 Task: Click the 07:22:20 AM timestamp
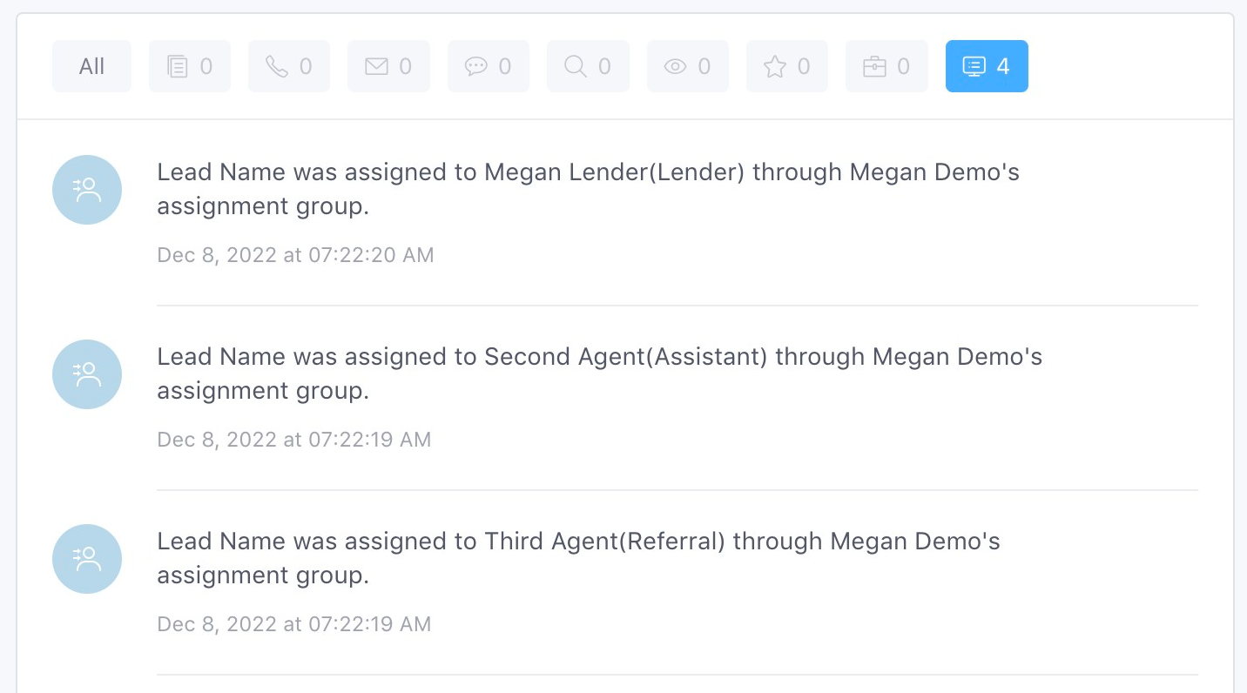[x=295, y=255]
